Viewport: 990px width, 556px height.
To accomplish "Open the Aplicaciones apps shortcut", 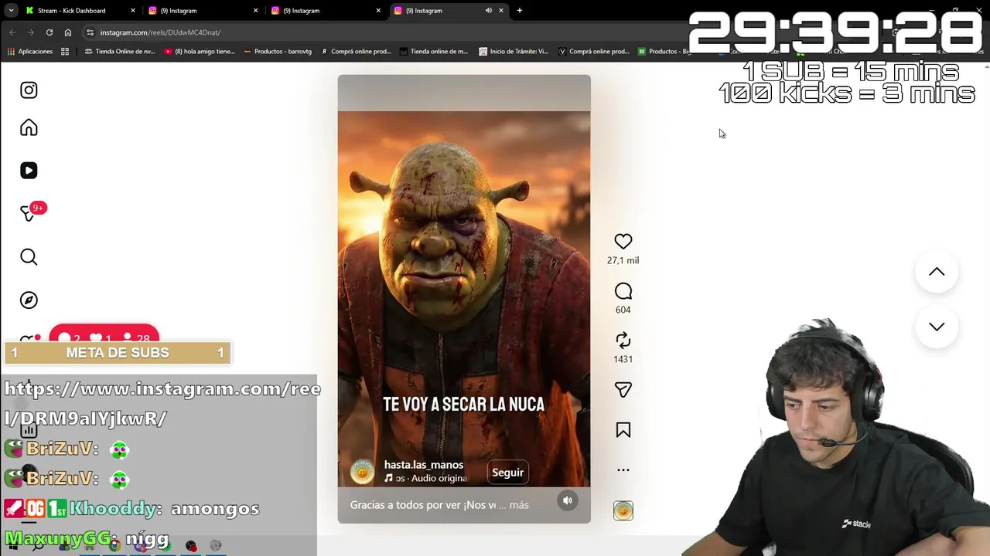I will point(30,52).
